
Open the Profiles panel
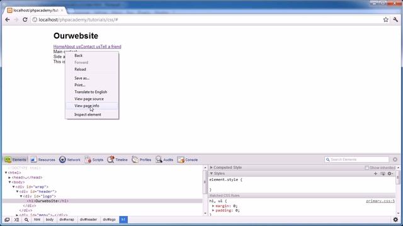point(141,159)
